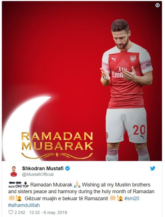The width and height of the screenshot is (165, 217).
Task: Open the @MustafiOfficial handle link
Action: pos(38,174)
